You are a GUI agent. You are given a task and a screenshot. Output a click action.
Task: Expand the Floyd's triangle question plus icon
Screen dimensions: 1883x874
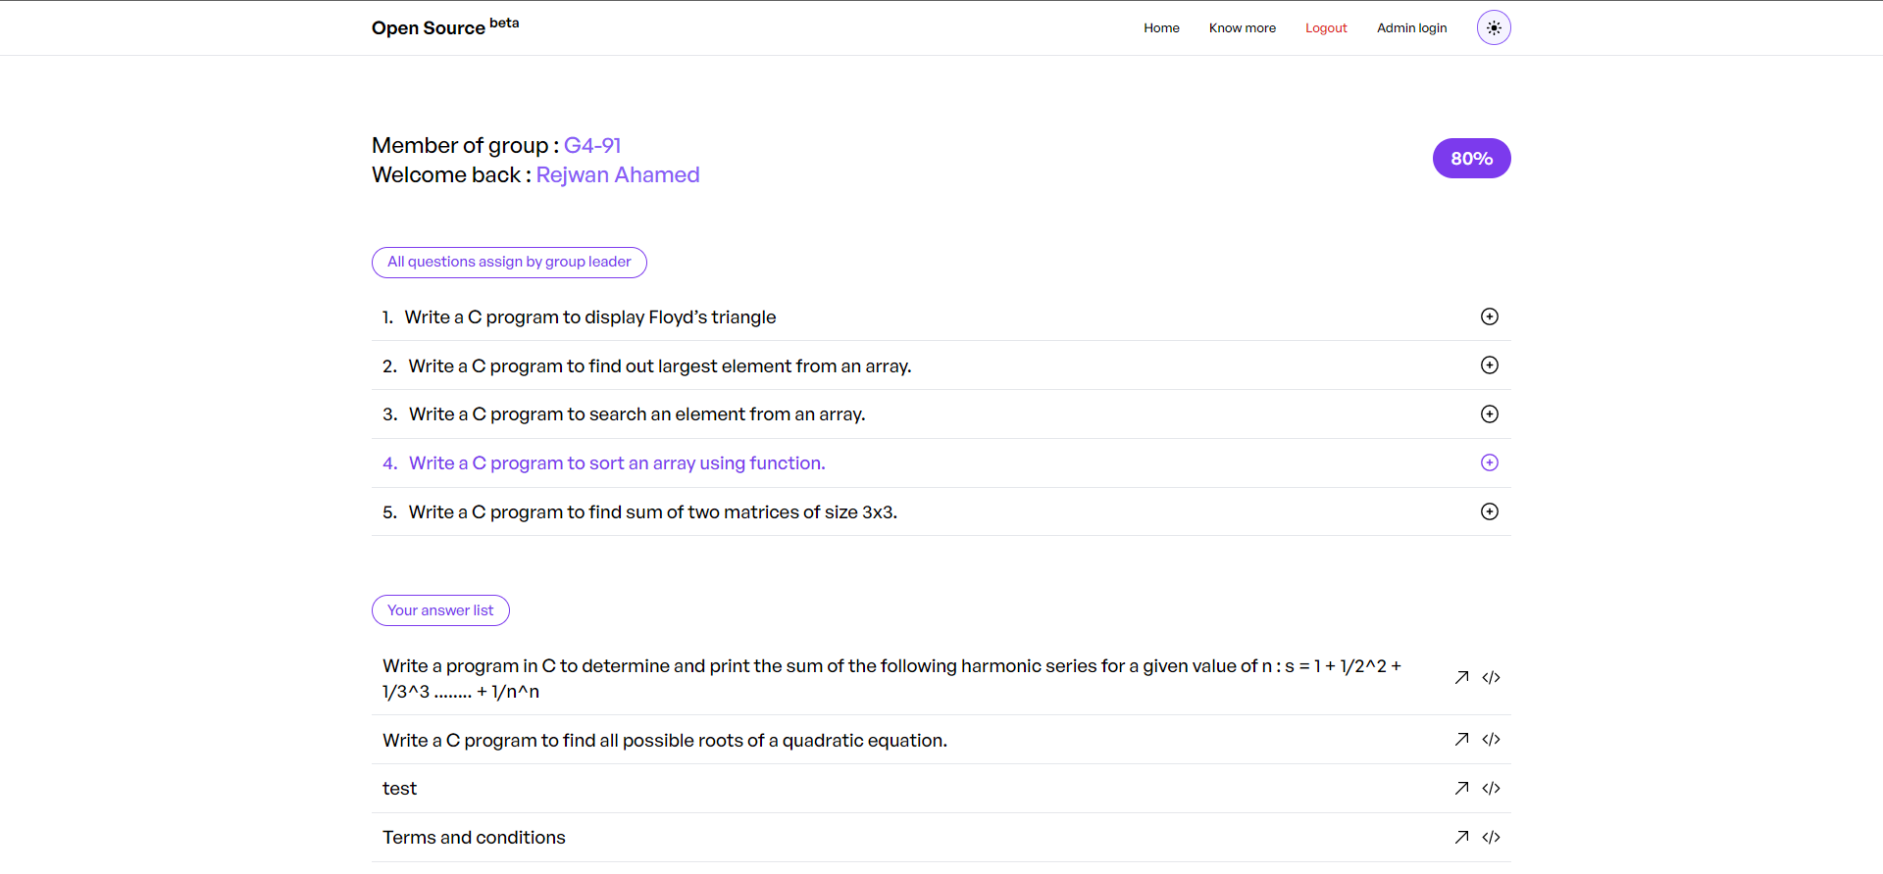1489,316
